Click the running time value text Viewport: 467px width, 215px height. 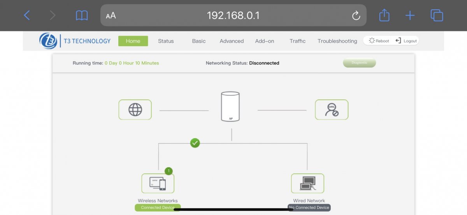click(132, 63)
